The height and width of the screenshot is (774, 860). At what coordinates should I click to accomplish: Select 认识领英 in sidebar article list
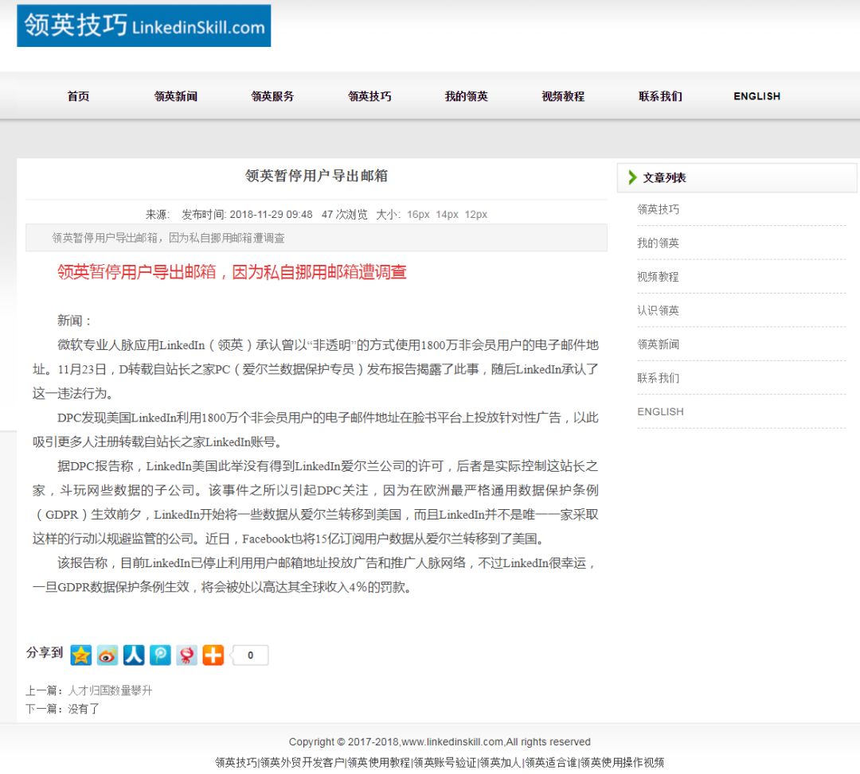point(659,310)
